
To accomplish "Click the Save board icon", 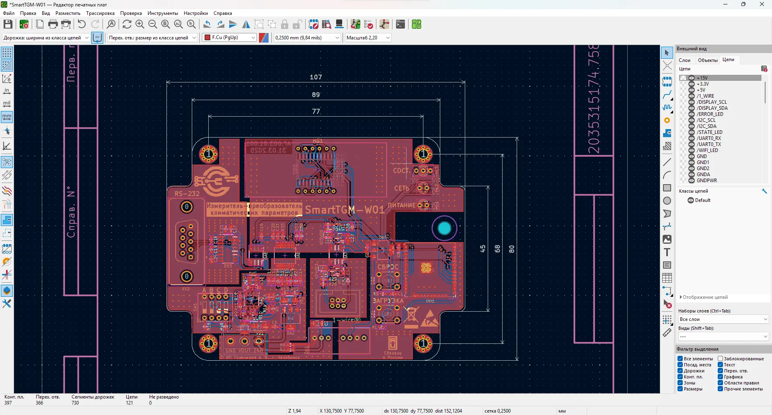I will (x=8, y=25).
